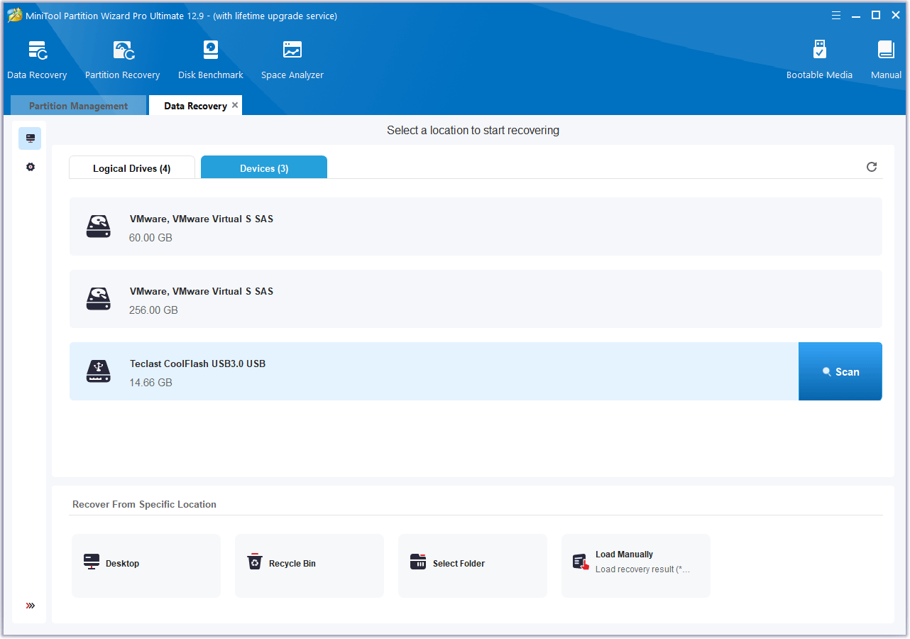Open Data Recovery from the toolbar

37,60
